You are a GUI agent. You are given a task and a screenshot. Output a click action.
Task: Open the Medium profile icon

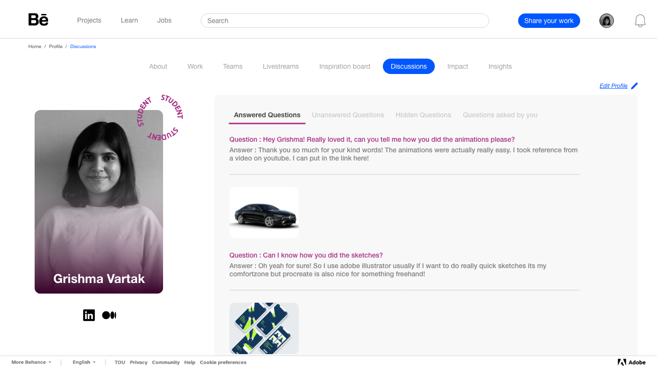[x=109, y=315]
